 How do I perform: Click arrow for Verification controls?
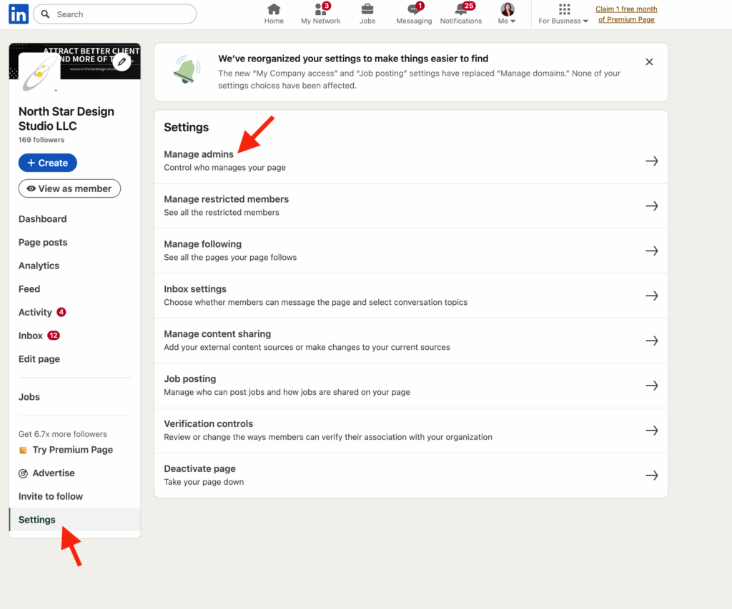[652, 431]
